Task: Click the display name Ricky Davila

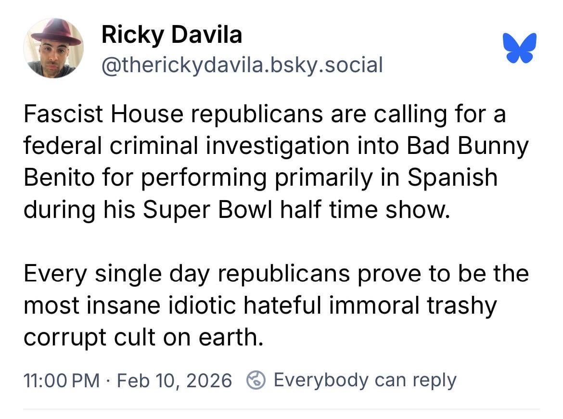Action: point(171,35)
